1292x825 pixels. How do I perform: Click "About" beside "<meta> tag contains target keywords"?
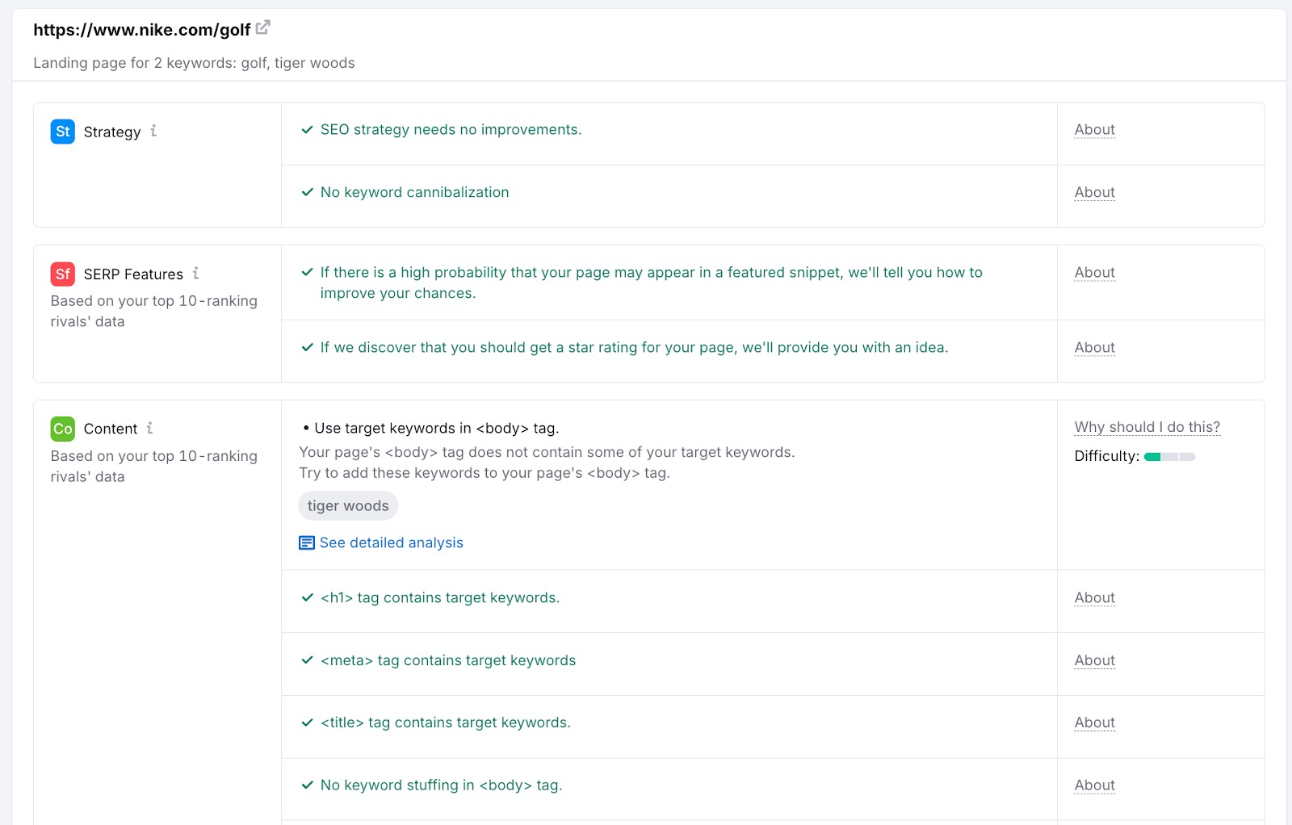[1094, 660]
